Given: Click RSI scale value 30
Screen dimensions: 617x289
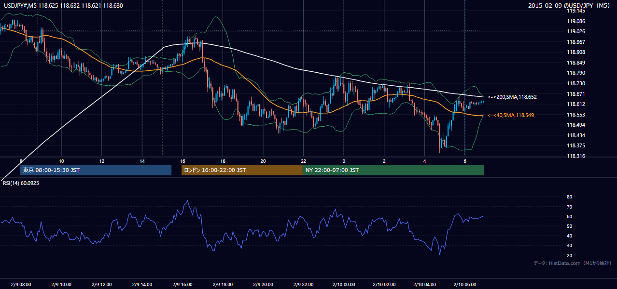Looking at the screenshot, I should click(569, 246).
